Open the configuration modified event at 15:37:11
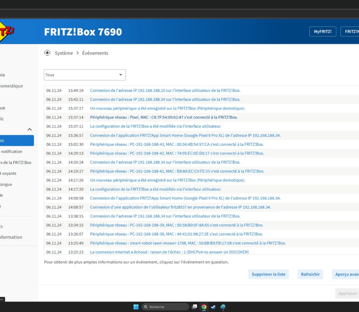 pos(156,126)
